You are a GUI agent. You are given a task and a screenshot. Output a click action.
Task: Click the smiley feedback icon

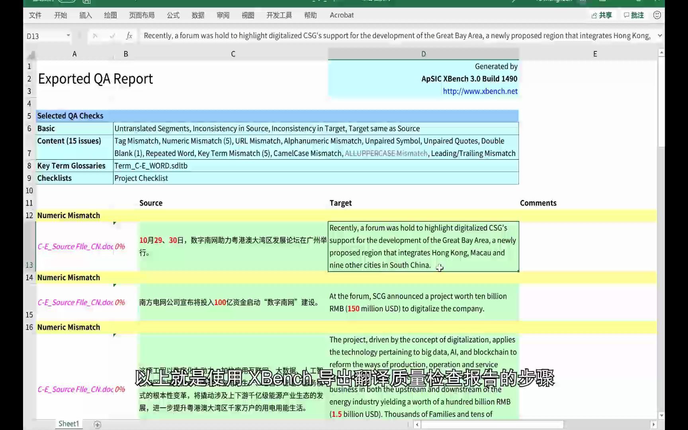[657, 15]
